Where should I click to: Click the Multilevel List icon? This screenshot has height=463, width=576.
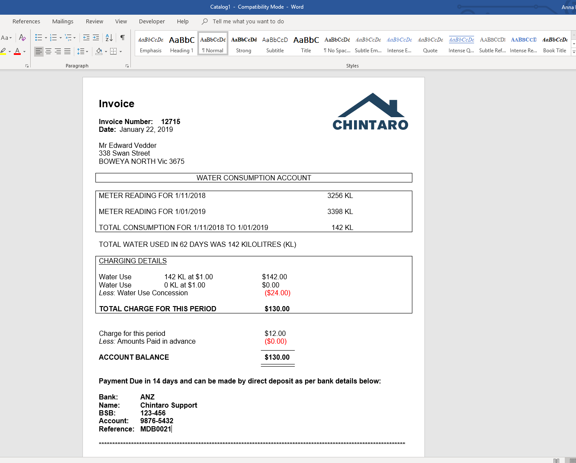click(x=68, y=38)
